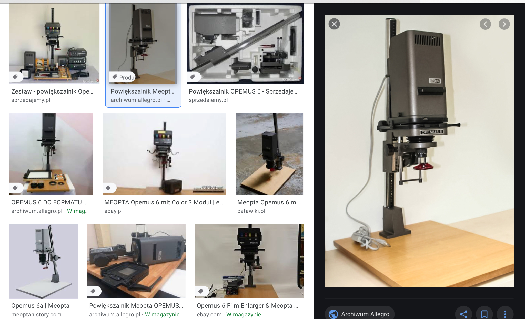525x319 pixels.
Task: Select the catawiki.pl Meopta Opemus thumbnail
Action: [x=269, y=154]
